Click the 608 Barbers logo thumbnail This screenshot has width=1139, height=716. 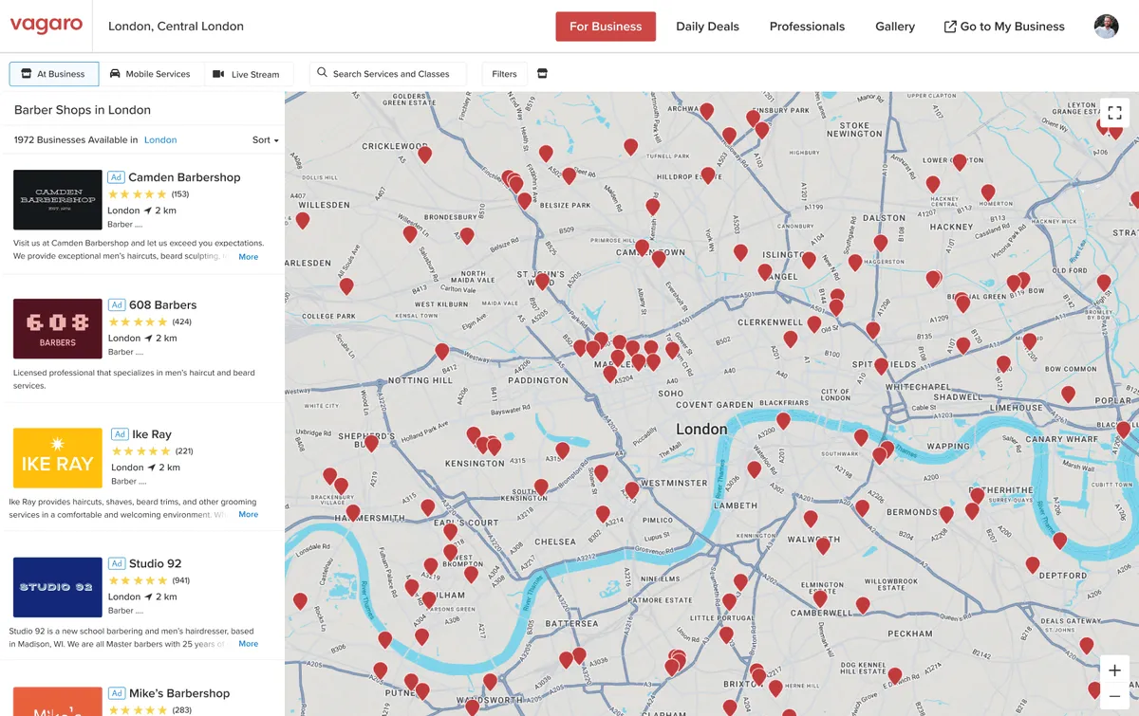[58, 328]
